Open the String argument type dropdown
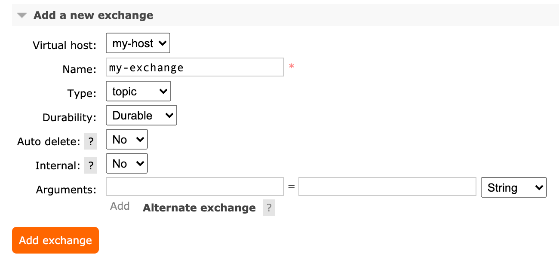559x263 pixels. pyautogui.click(x=514, y=188)
